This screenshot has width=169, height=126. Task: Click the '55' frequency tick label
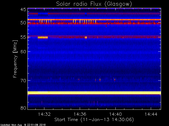point(23,37)
